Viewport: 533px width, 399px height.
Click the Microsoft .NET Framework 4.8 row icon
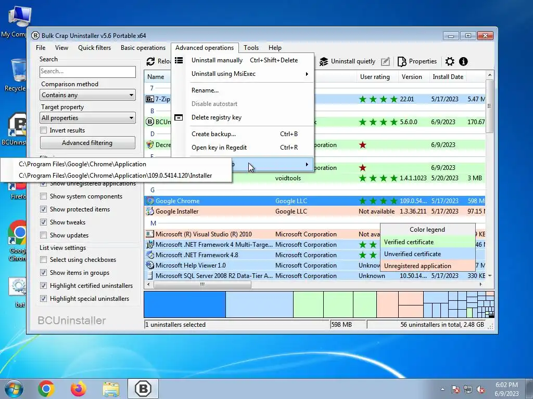[x=149, y=255]
